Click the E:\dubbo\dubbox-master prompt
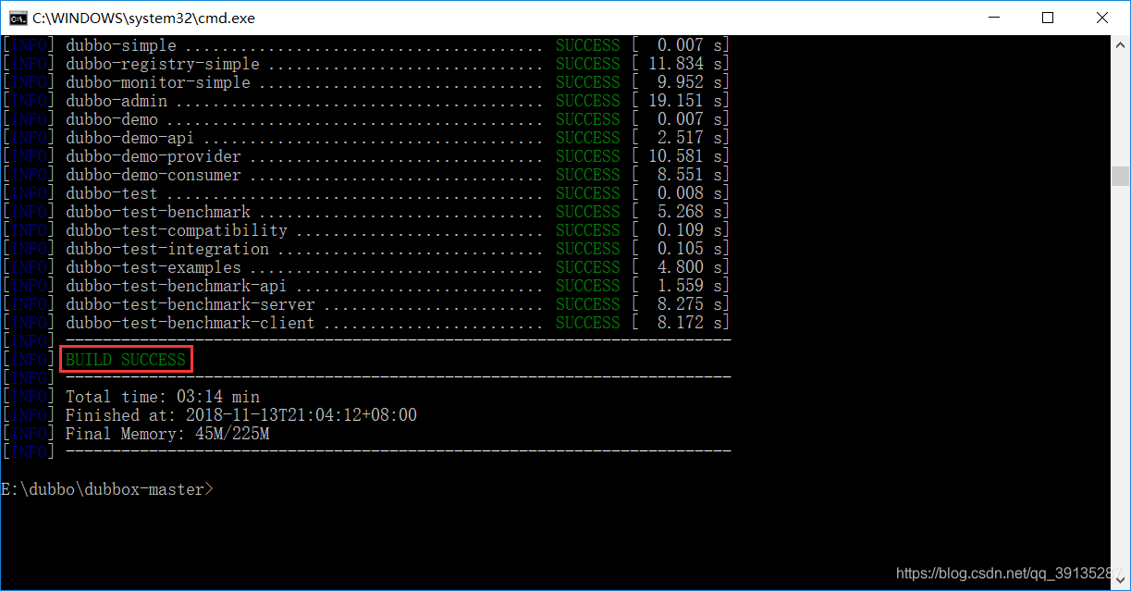The image size is (1131, 591). click(107, 489)
